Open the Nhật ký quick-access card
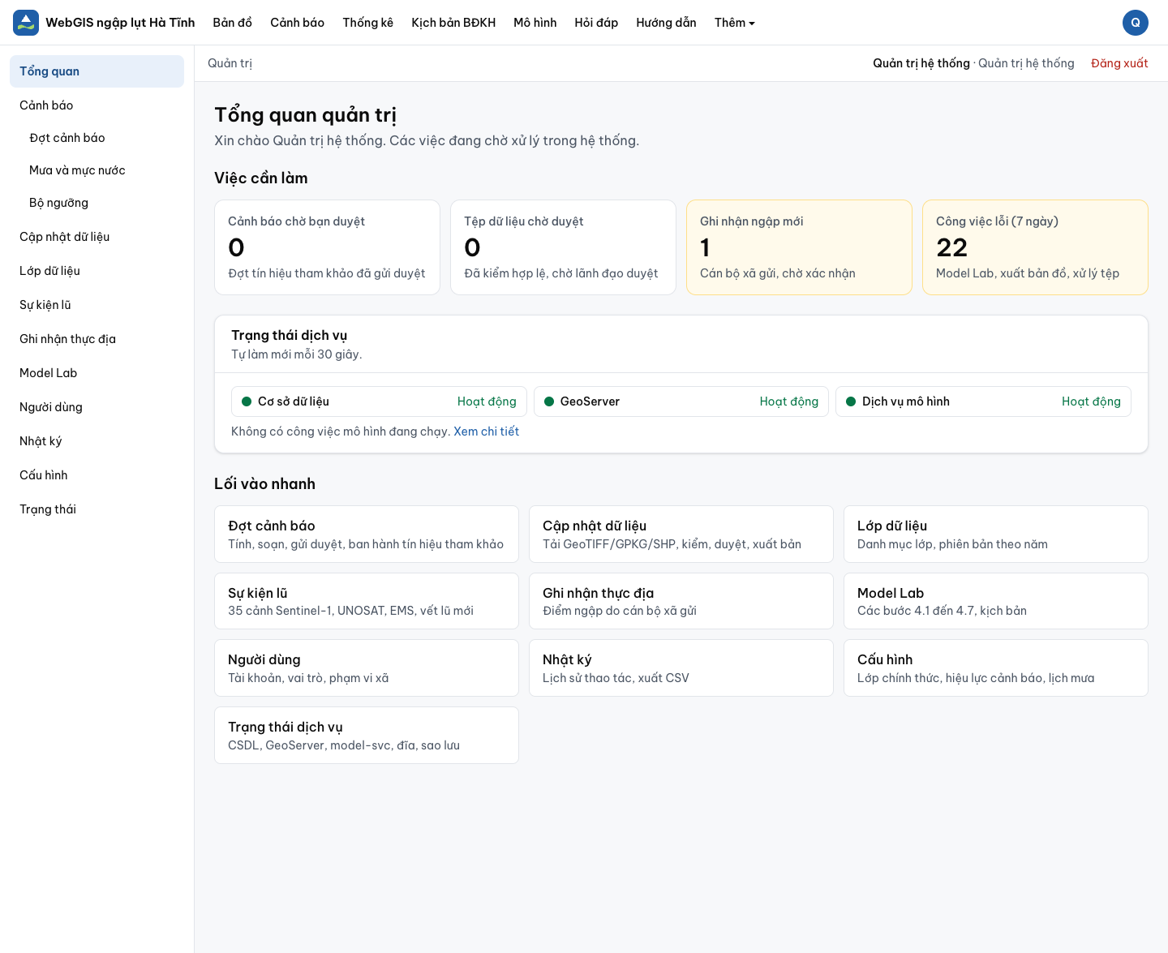The width and height of the screenshot is (1168, 953). [681, 668]
